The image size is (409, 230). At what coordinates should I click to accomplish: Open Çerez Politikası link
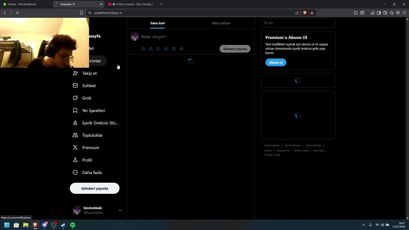click(x=313, y=146)
